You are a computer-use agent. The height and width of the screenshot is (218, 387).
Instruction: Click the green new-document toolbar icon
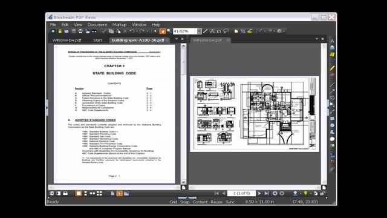click(53, 31)
